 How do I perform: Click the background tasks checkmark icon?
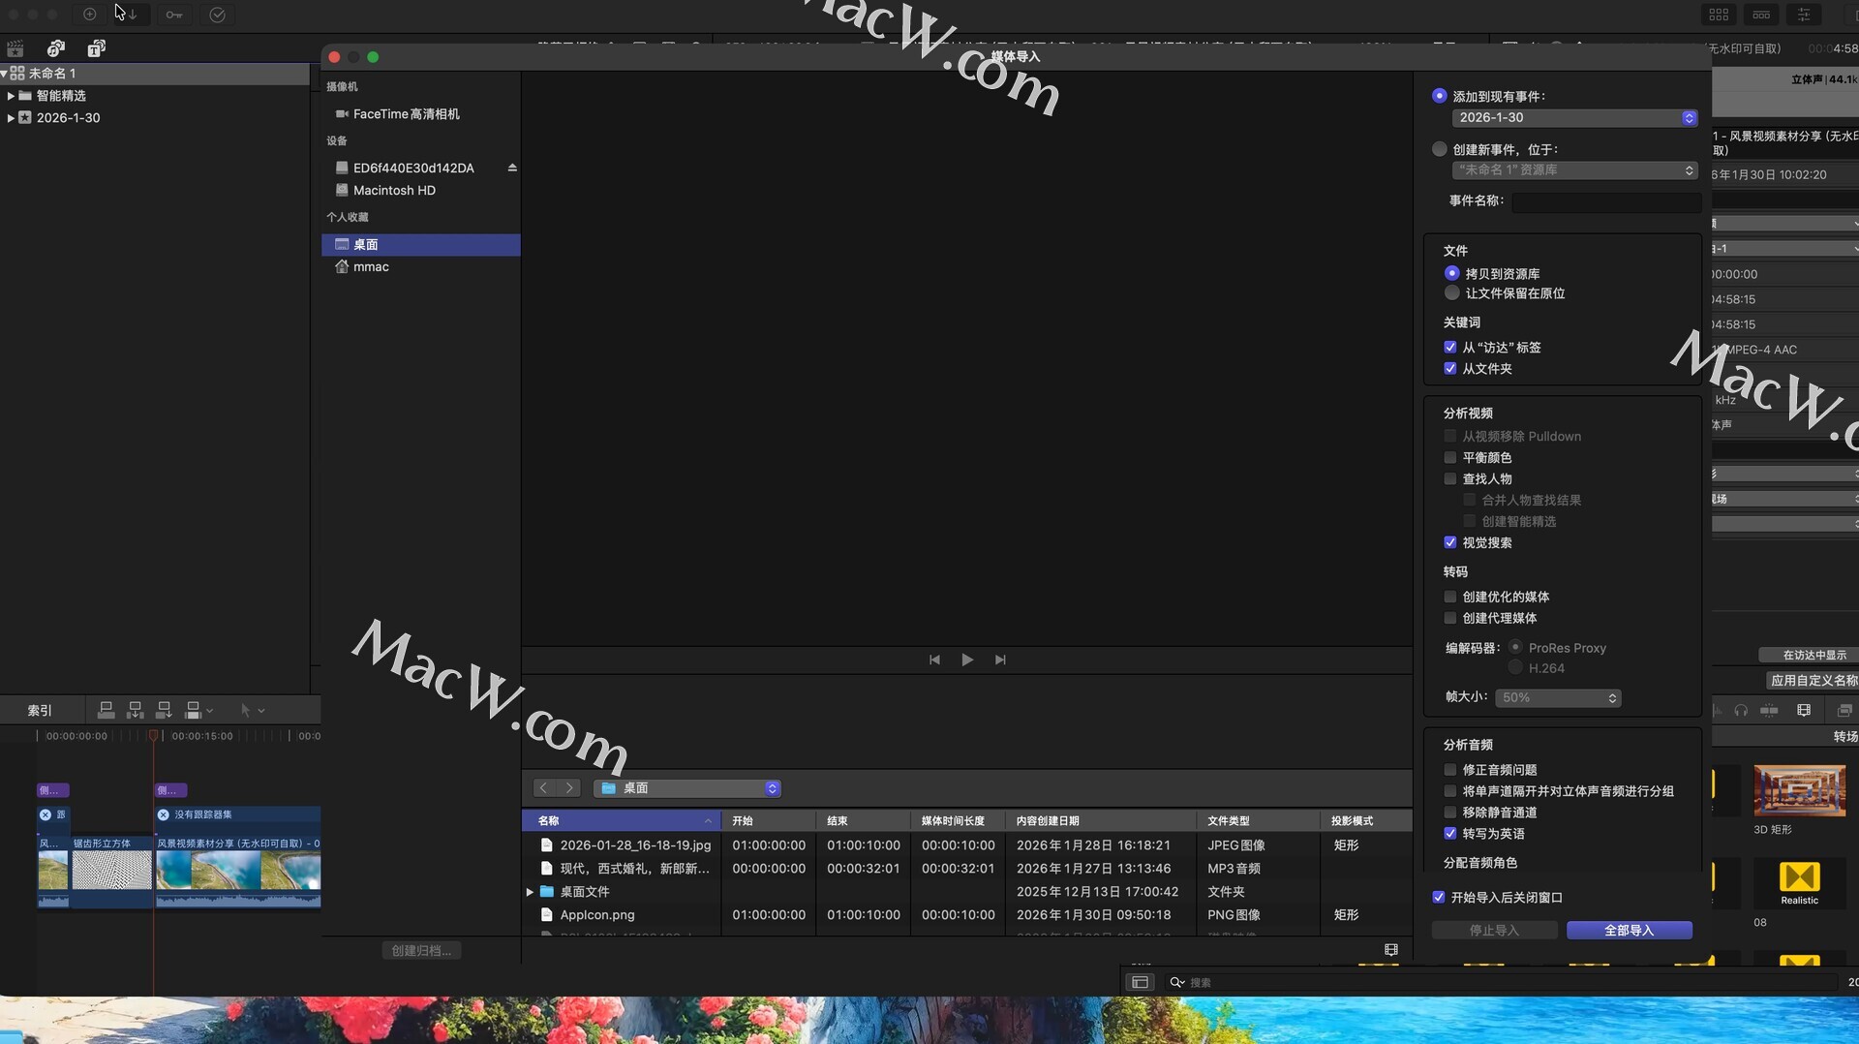coord(218,15)
